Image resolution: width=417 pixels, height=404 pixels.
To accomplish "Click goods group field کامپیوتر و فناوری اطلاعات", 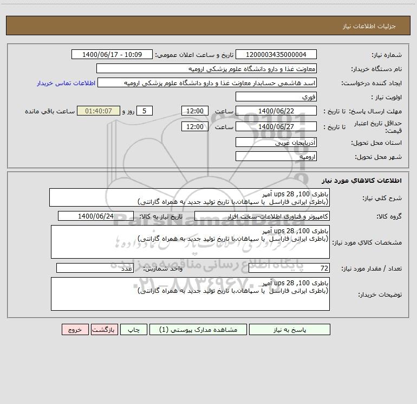I will point(262,216).
